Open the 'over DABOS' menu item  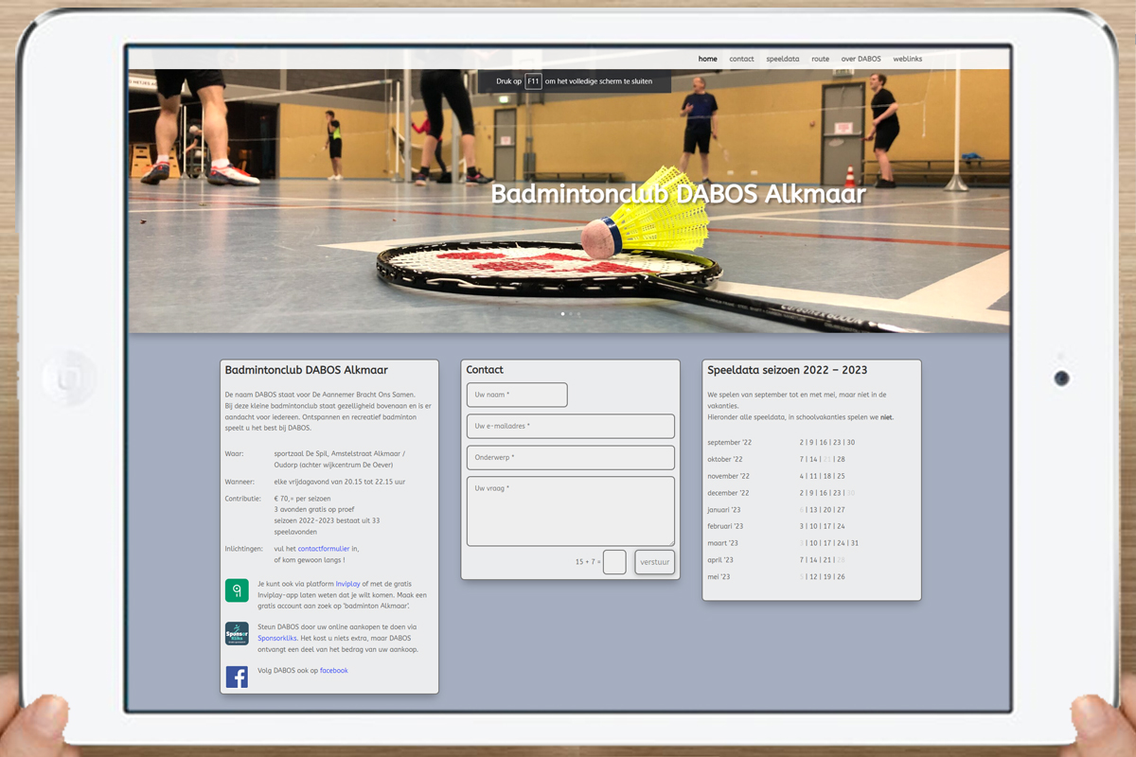(861, 59)
